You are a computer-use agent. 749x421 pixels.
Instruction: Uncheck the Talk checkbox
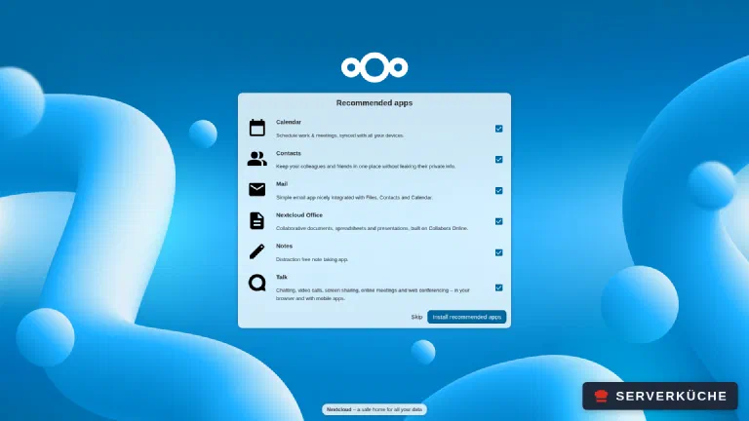click(498, 287)
